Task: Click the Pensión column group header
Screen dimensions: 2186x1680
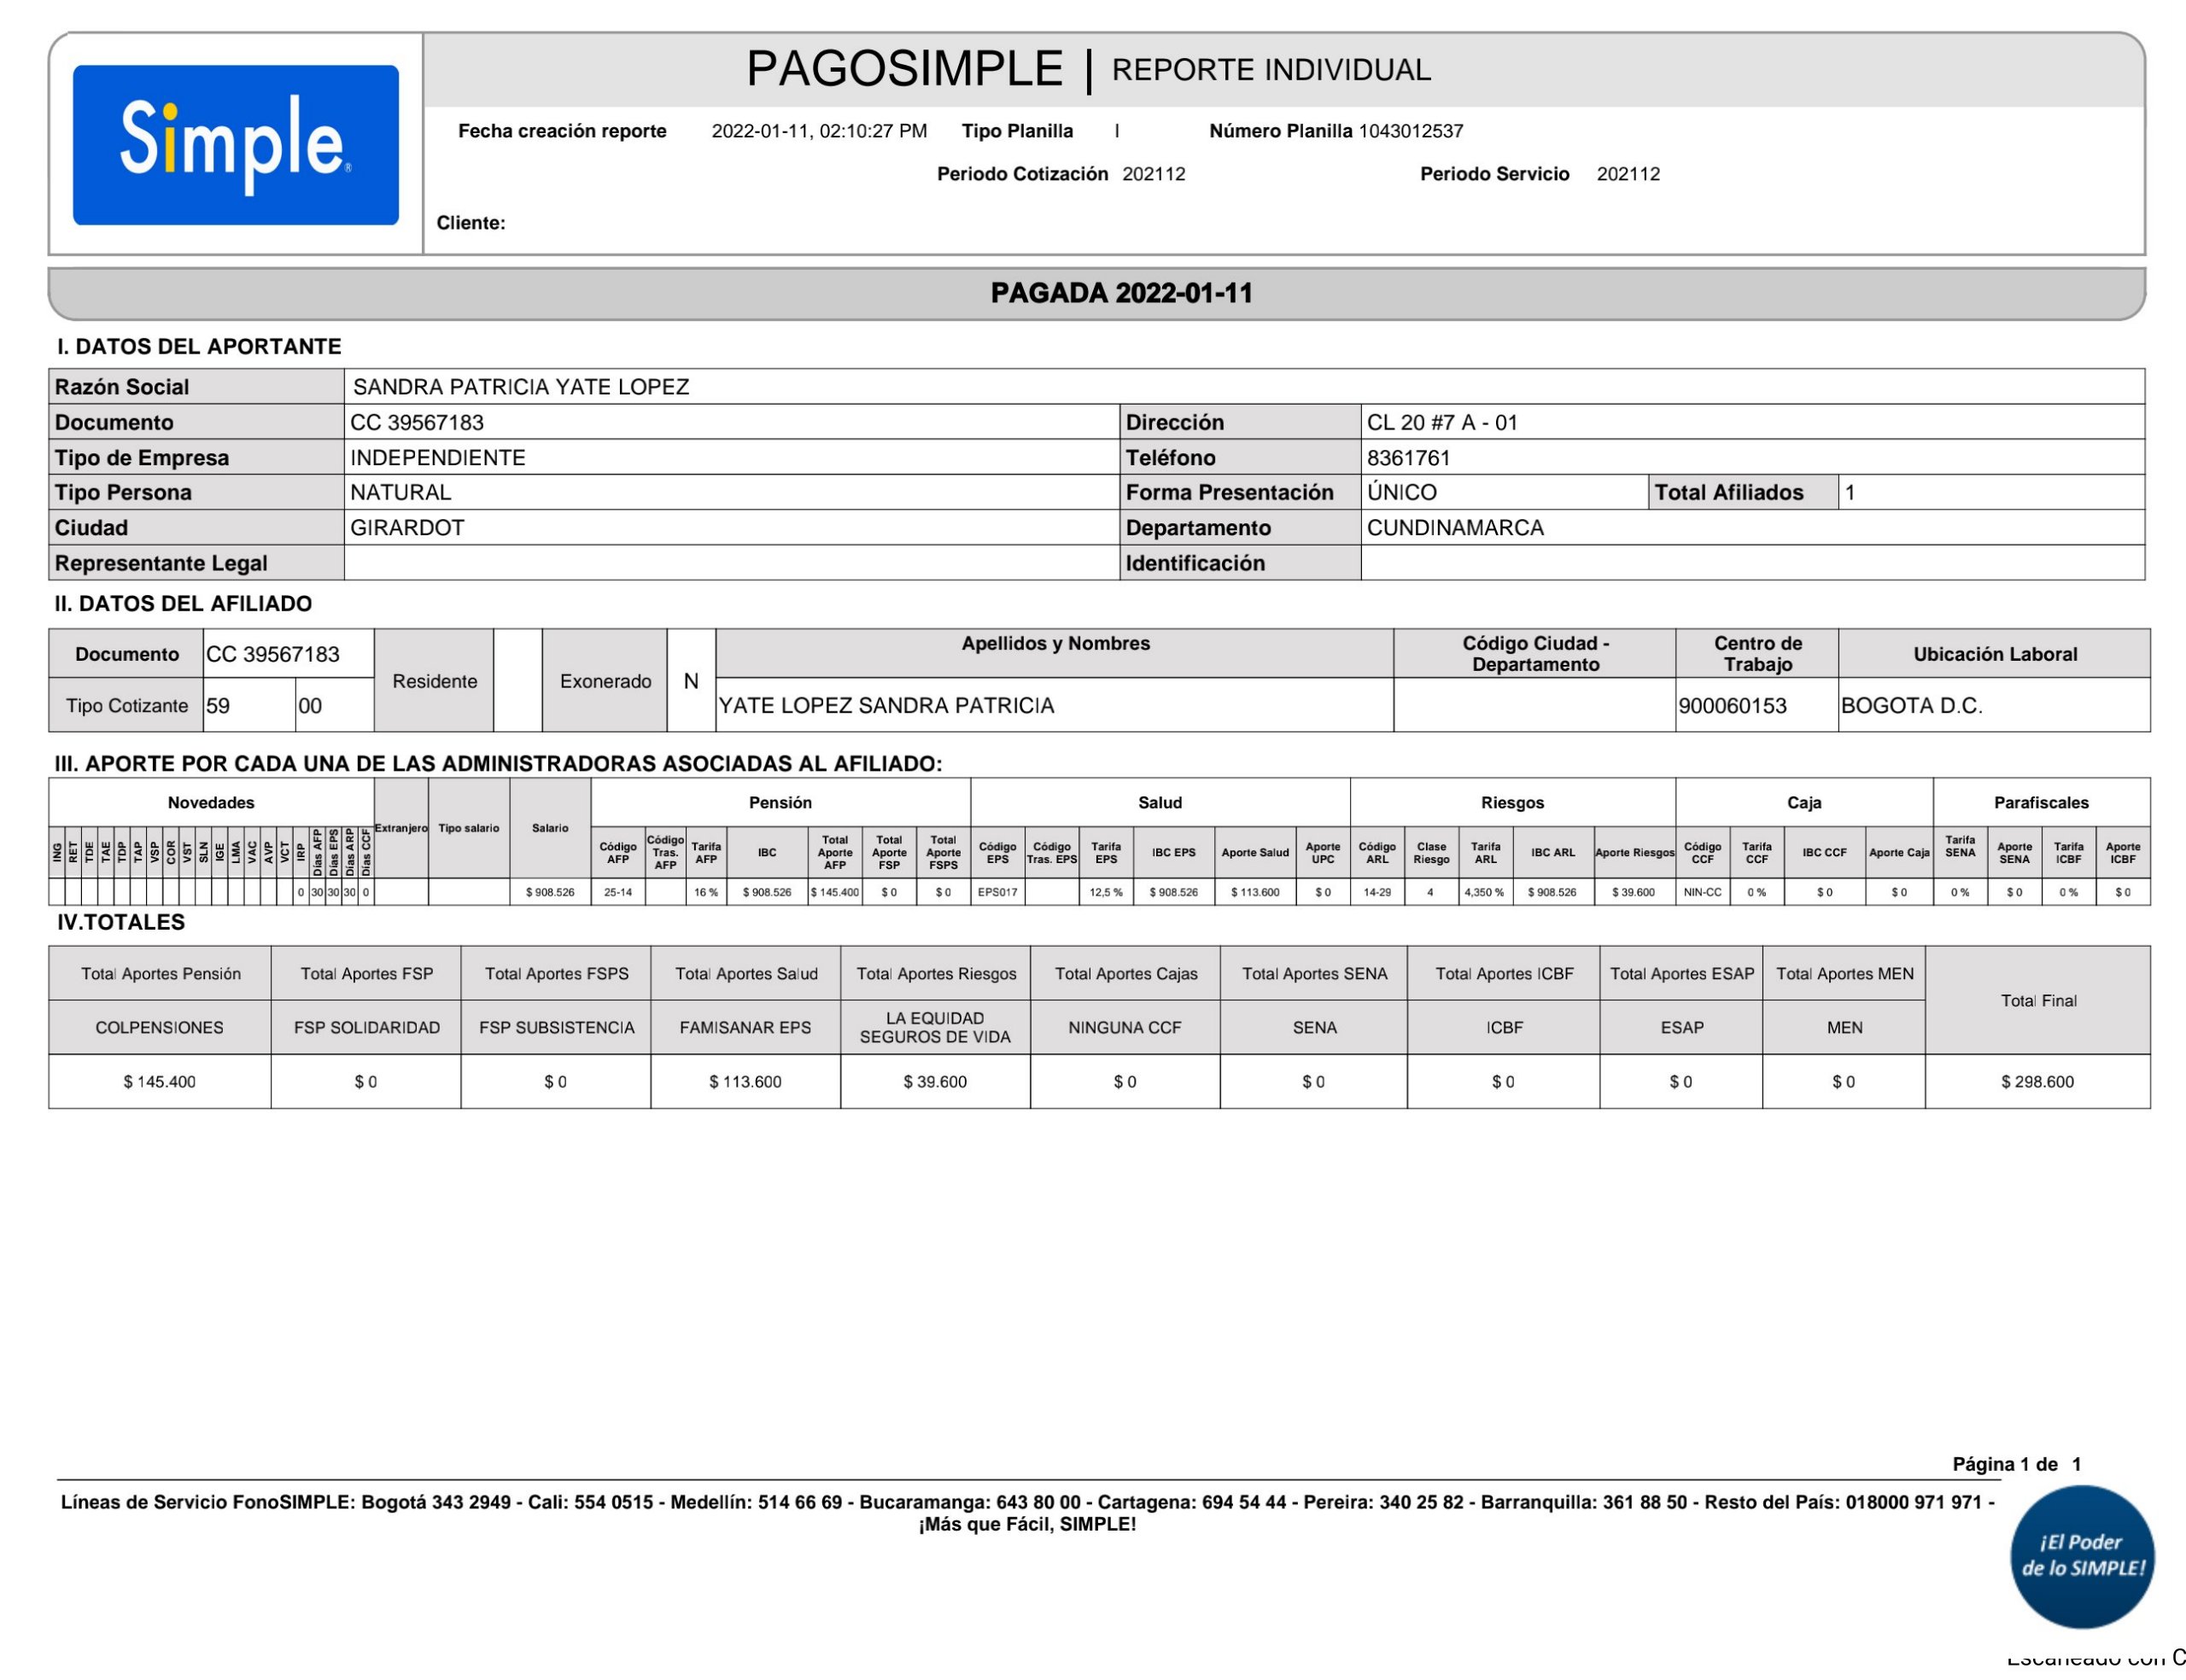Action: (780, 803)
